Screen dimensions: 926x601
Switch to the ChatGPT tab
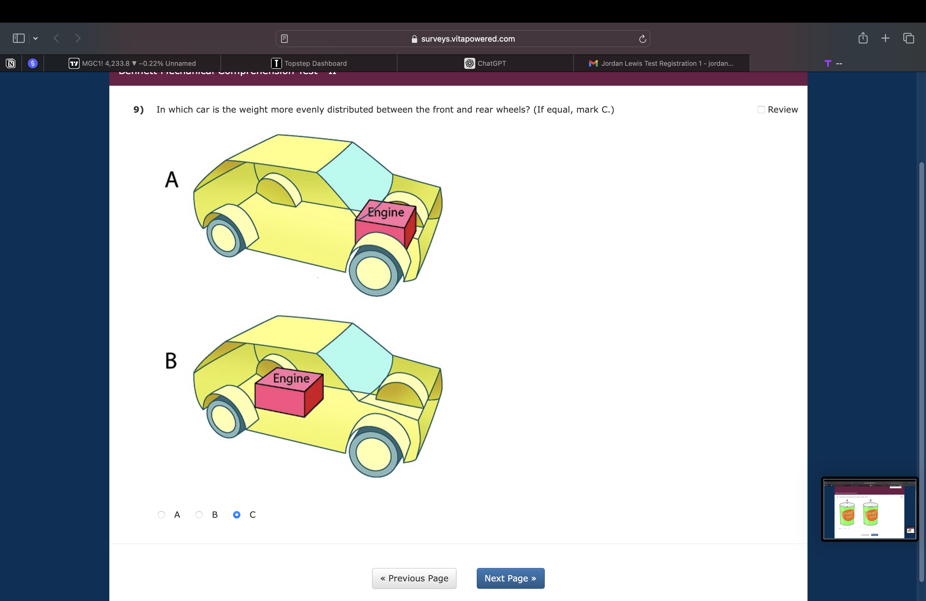tap(485, 63)
